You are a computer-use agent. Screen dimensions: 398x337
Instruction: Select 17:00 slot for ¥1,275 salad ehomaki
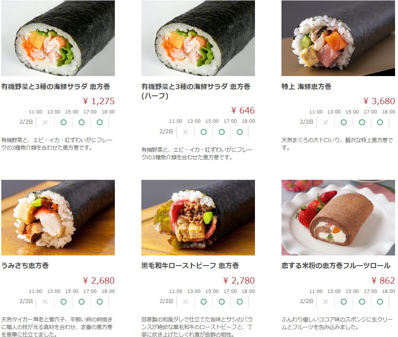click(x=100, y=122)
